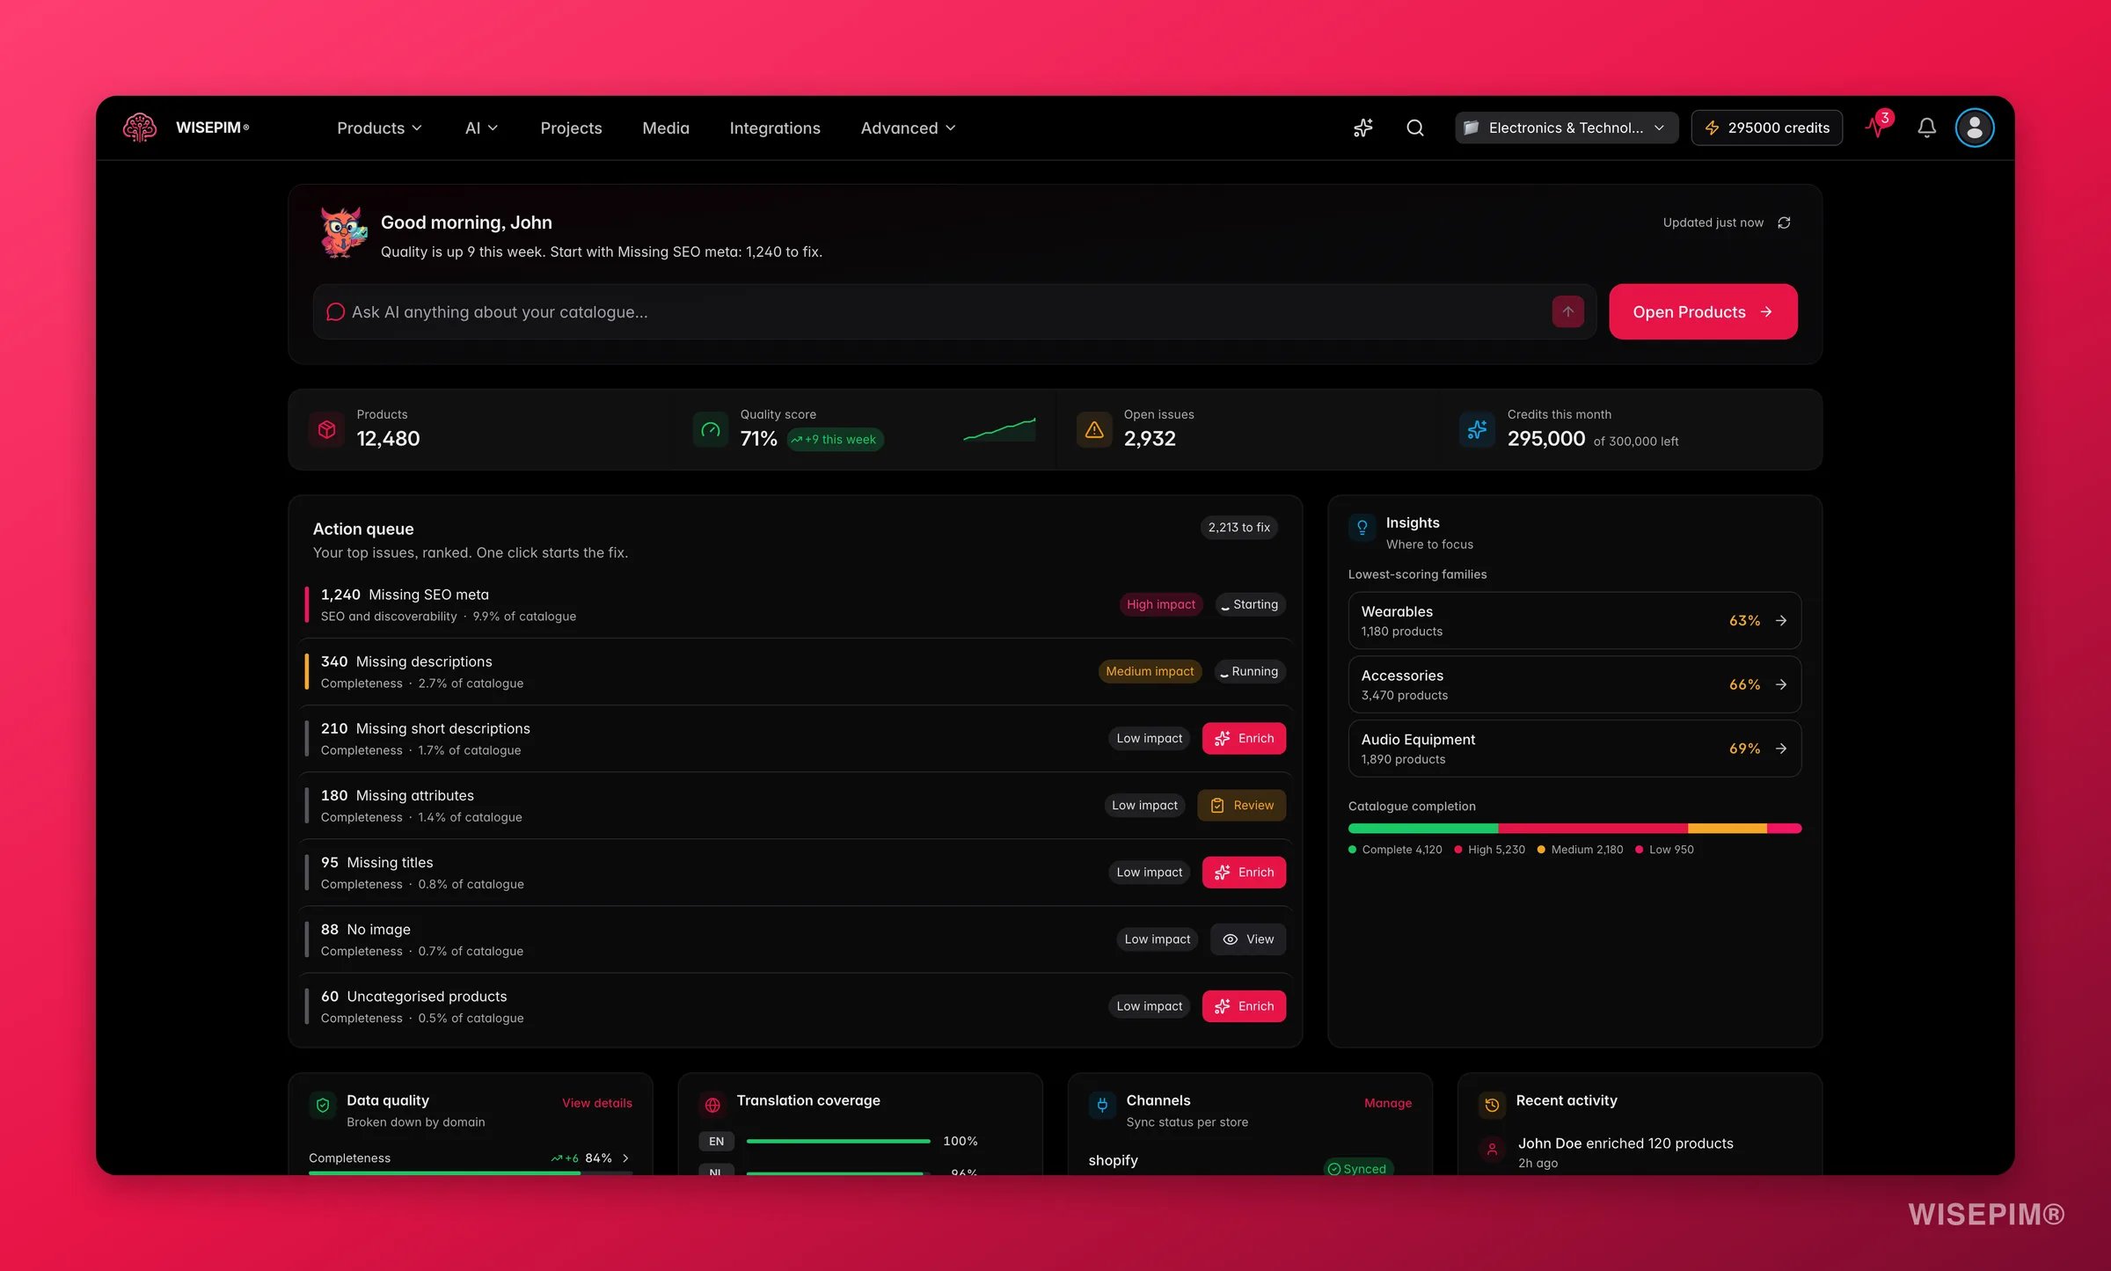Image resolution: width=2111 pixels, height=1271 pixels.
Task: Click the Recent activity clock icon
Action: (1492, 1105)
